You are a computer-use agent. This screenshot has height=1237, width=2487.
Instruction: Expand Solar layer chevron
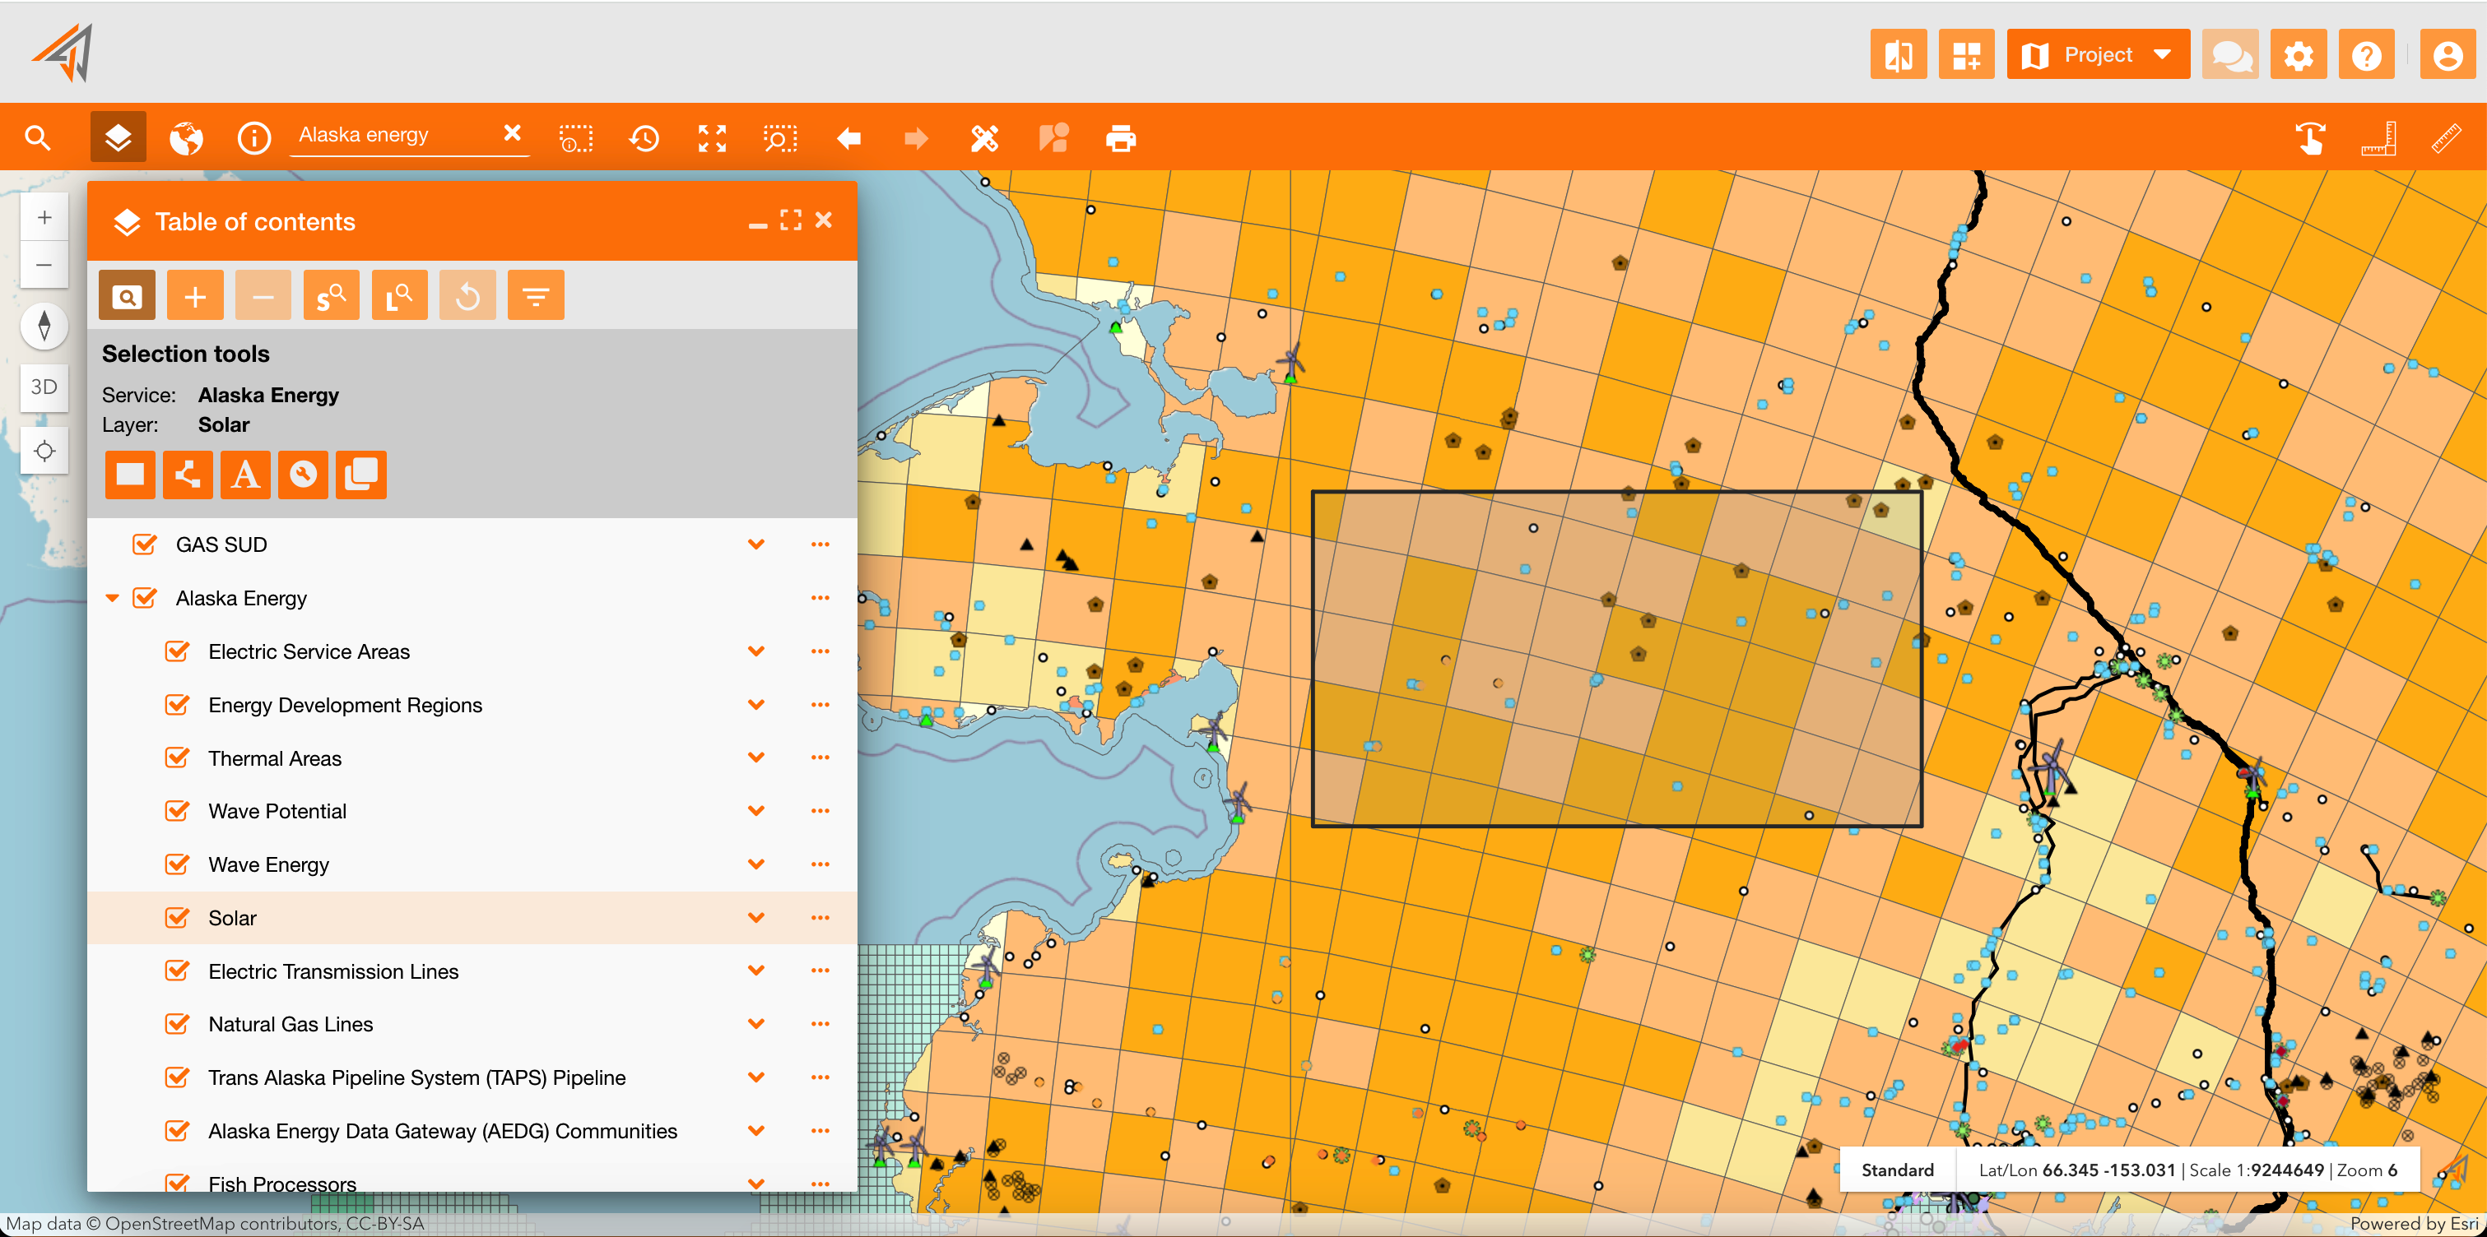pos(756,918)
